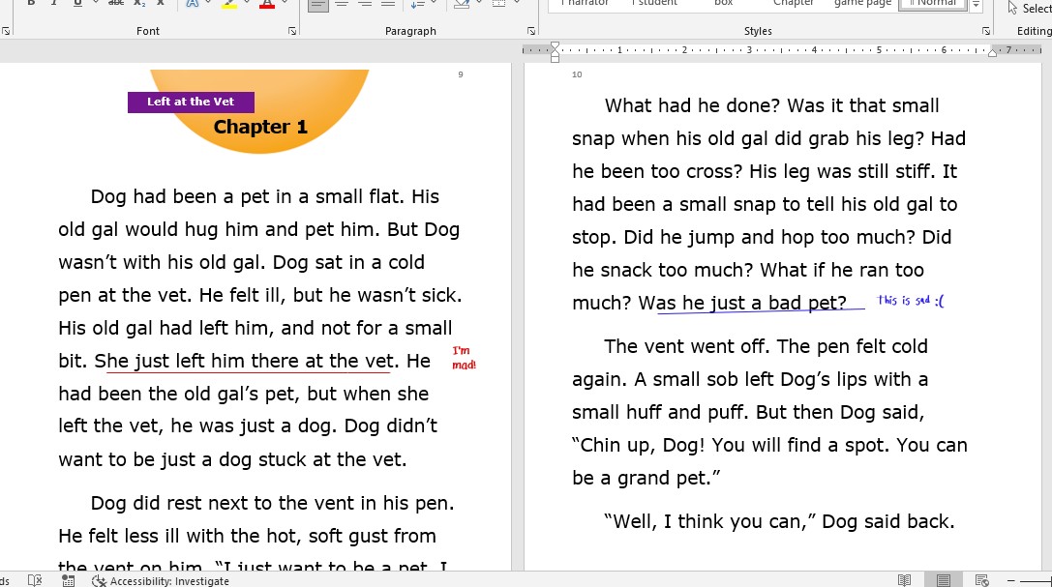
Task: Apply the box style
Action: (x=723, y=3)
